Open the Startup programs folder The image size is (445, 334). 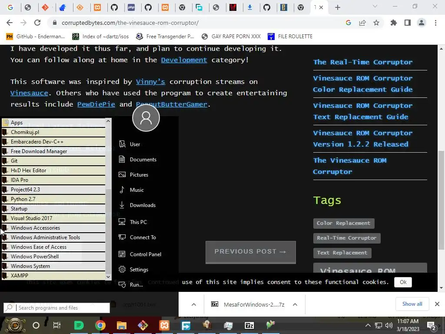(53, 209)
